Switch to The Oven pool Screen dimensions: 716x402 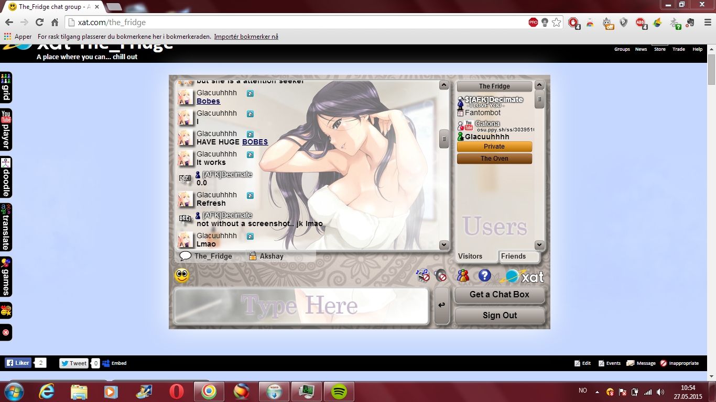point(494,159)
